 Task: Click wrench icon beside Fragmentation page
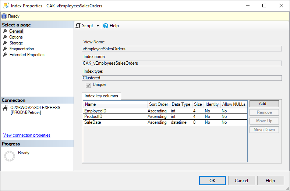click(x=5, y=49)
